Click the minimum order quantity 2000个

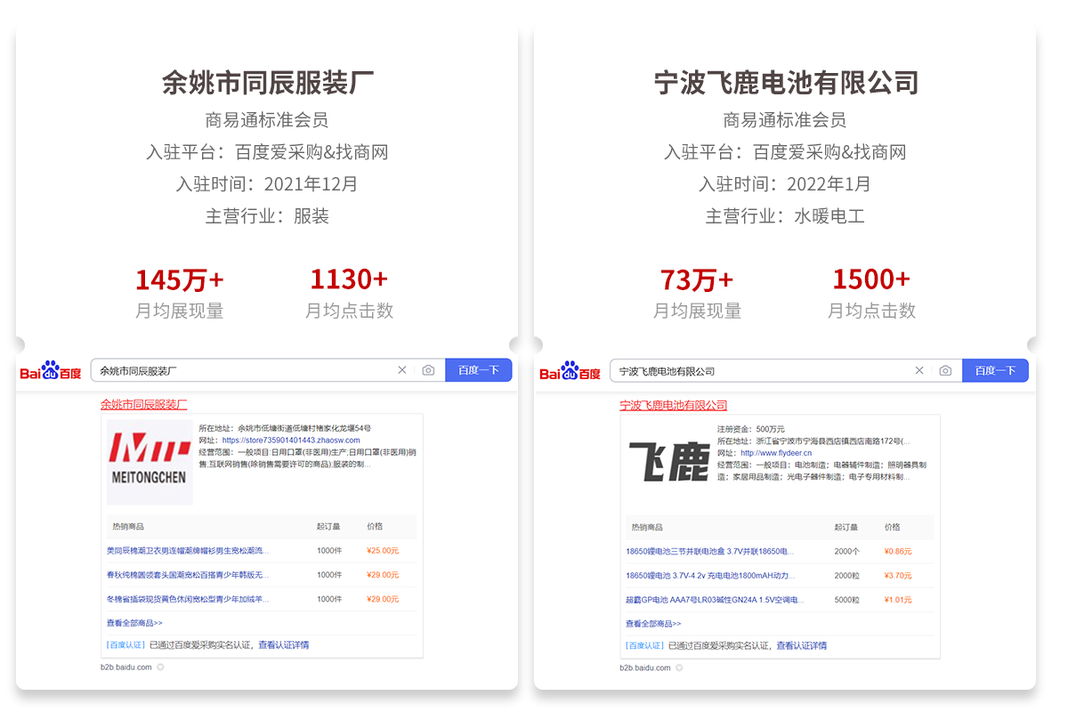tap(847, 551)
